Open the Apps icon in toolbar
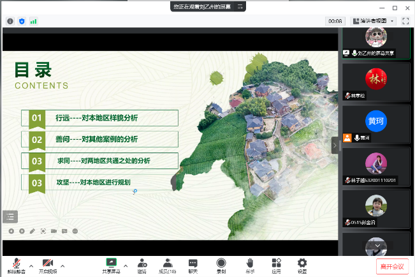415x277 pixels. [x=276, y=262]
